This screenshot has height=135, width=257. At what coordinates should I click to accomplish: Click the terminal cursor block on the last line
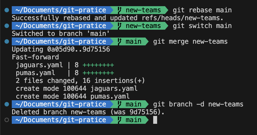click(155, 120)
